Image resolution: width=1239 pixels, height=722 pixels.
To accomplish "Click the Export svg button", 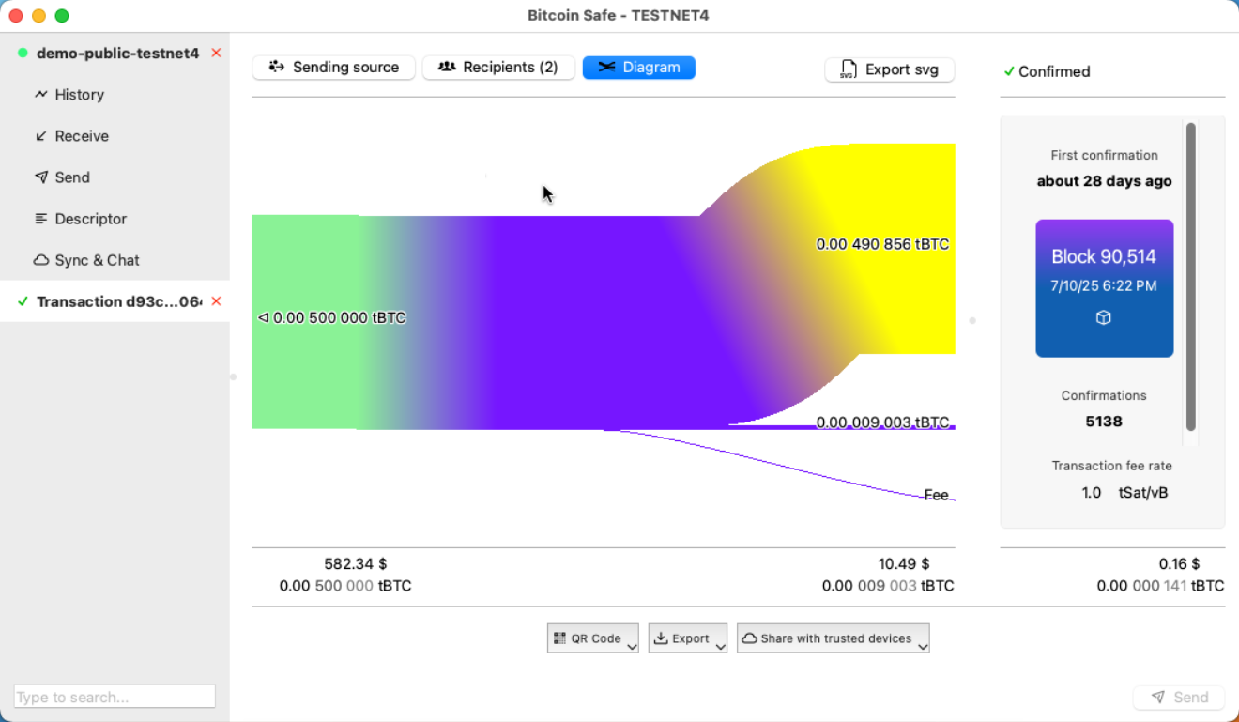I will coord(889,69).
